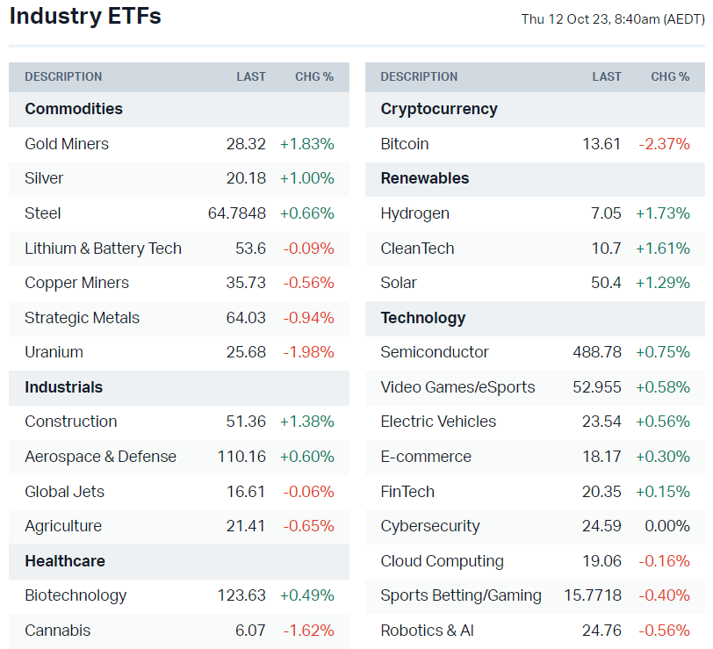Image resolution: width=713 pixels, height=649 pixels.
Task: Open the Bitcoin ETF entry
Action: tap(405, 144)
